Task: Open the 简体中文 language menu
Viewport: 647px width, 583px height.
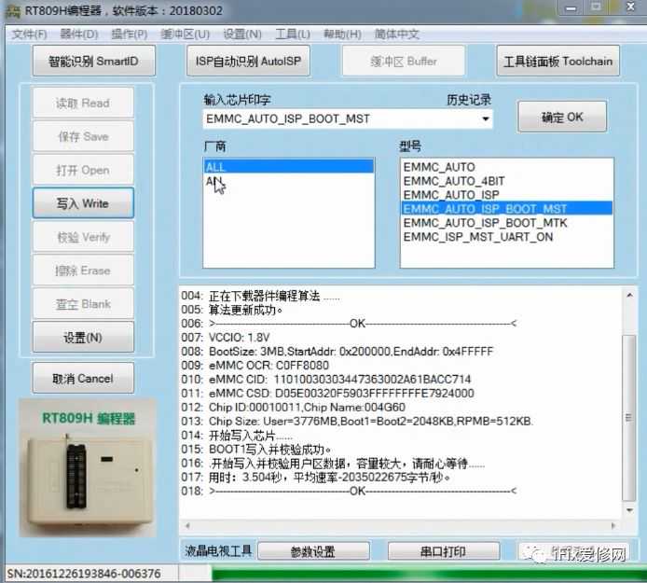Action: (x=397, y=35)
